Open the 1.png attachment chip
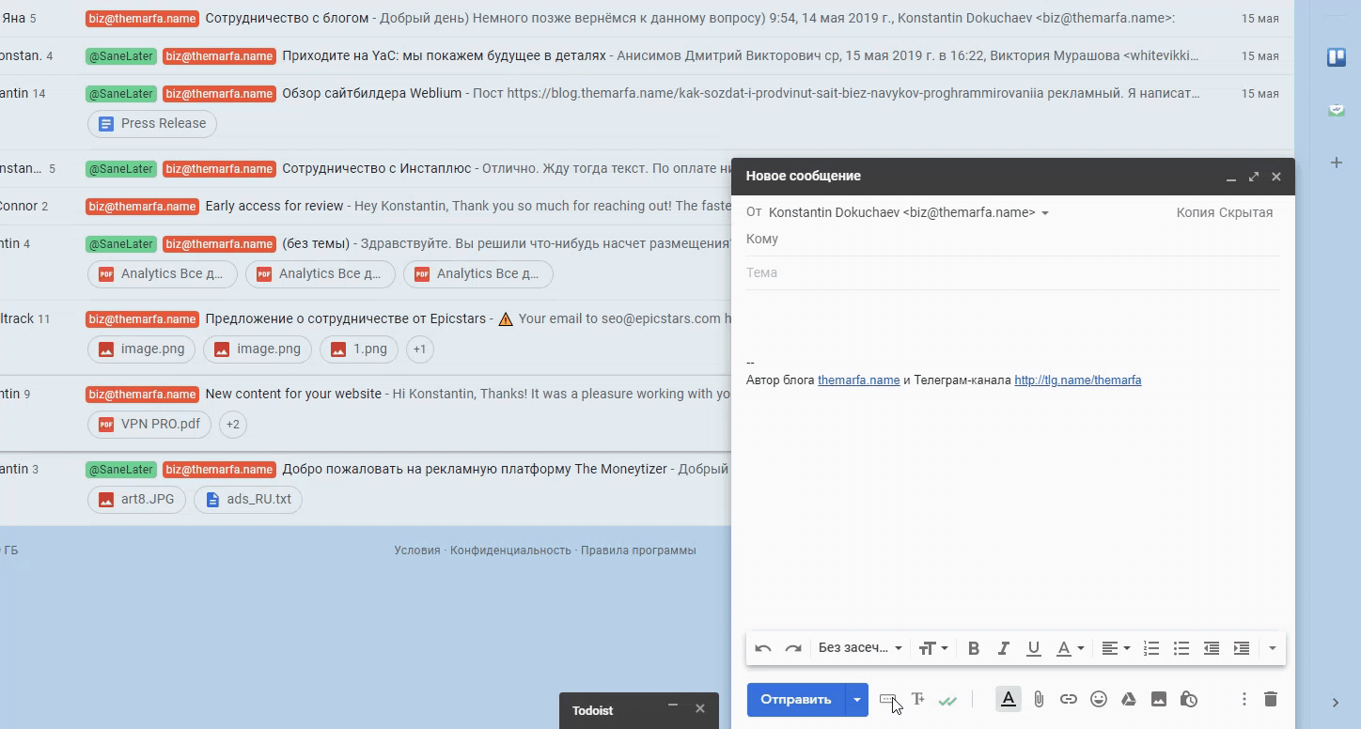The width and height of the screenshot is (1361, 729). [359, 349]
